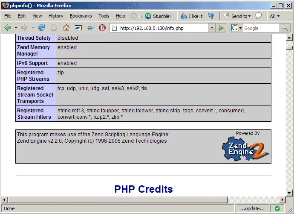Click the green Go arrow button

click(221, 28)
